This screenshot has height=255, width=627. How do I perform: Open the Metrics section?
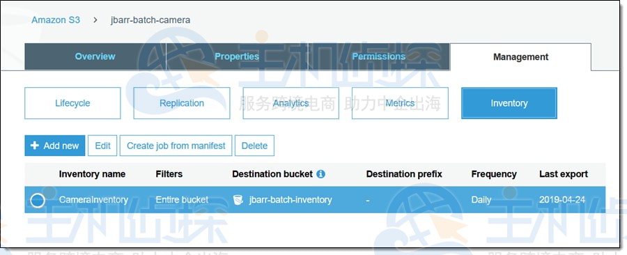[400, 103]
